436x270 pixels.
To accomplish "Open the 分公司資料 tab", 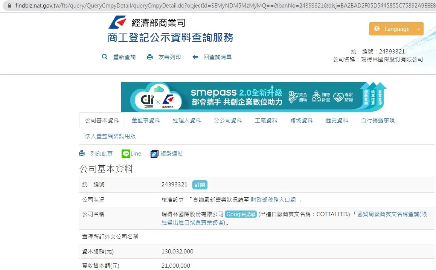I will tap(228, 121).
